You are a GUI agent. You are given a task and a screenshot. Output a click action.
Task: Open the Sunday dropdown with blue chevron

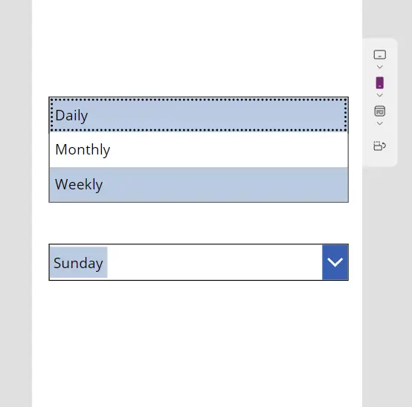[x=335, y=262]
